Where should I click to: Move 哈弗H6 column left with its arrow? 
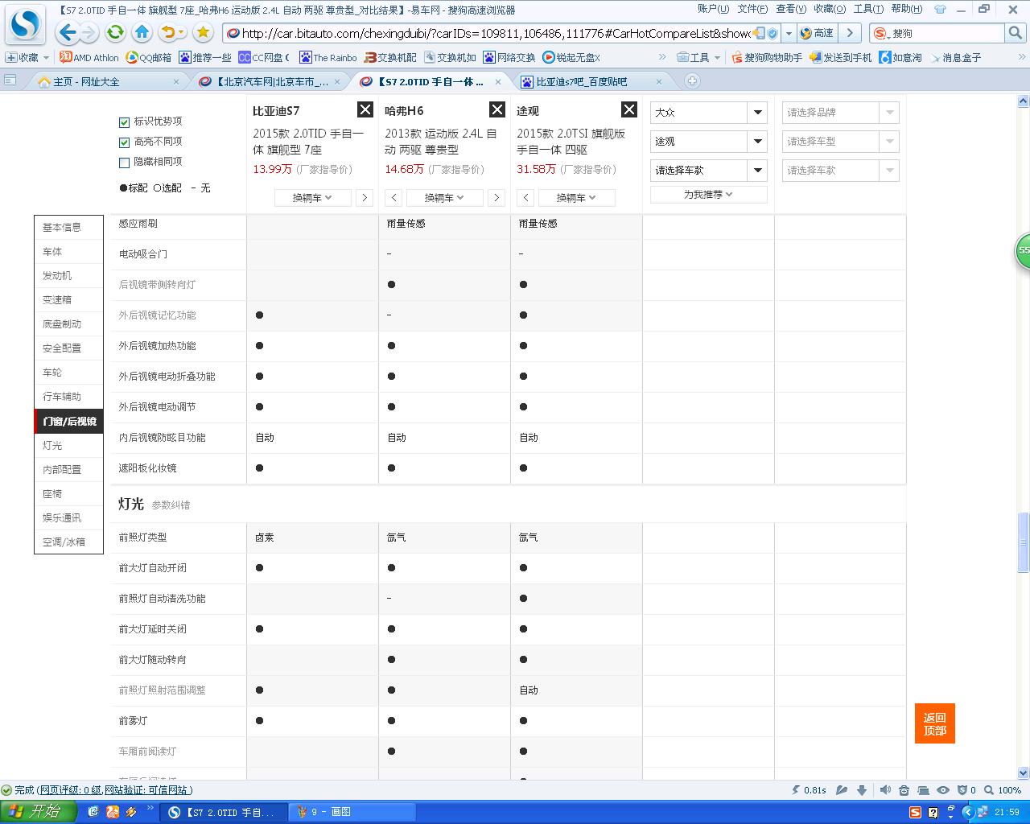(393, 198)
